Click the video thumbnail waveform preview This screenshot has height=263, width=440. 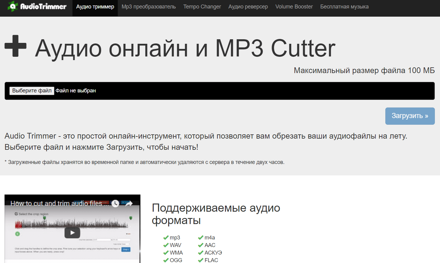pos(72,224)
